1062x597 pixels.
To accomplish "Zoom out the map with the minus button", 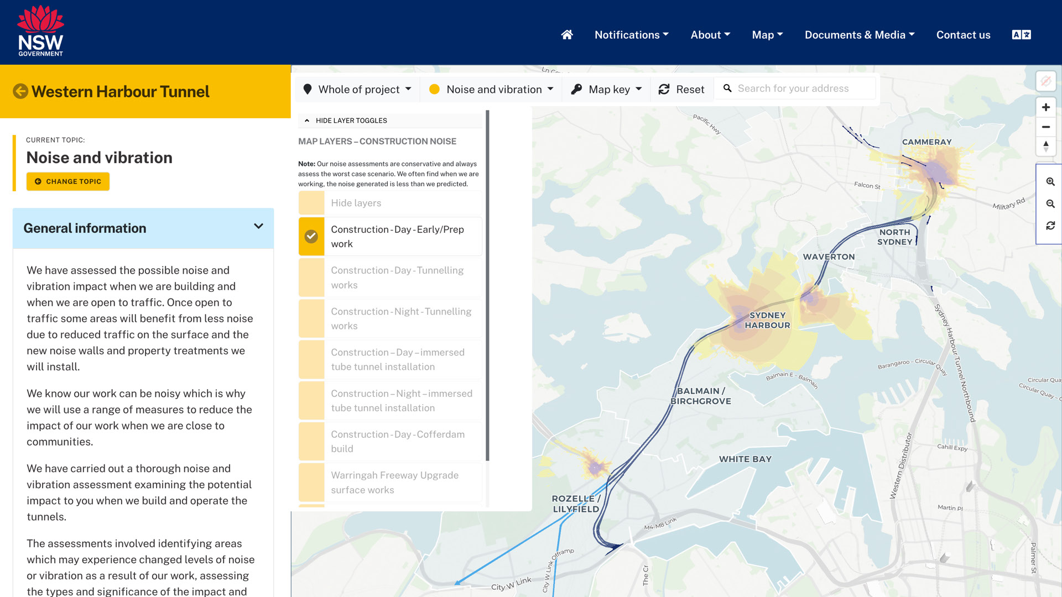I will coord(1045,127).
